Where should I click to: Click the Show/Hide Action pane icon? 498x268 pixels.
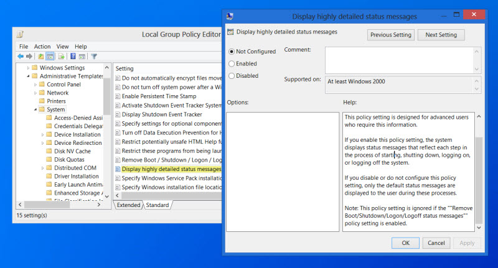coord(82,57)
